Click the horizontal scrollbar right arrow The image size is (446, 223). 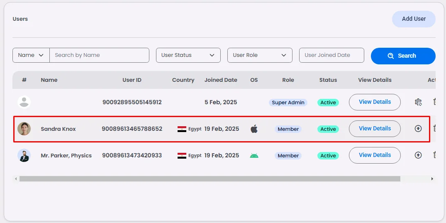click(432, 179)
